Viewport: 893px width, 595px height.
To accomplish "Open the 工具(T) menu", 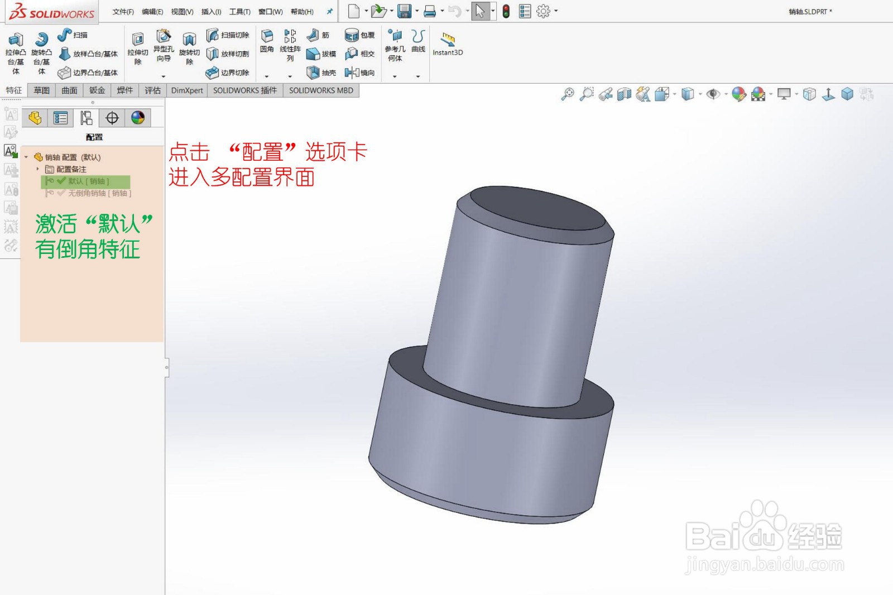I will point(240,12).
